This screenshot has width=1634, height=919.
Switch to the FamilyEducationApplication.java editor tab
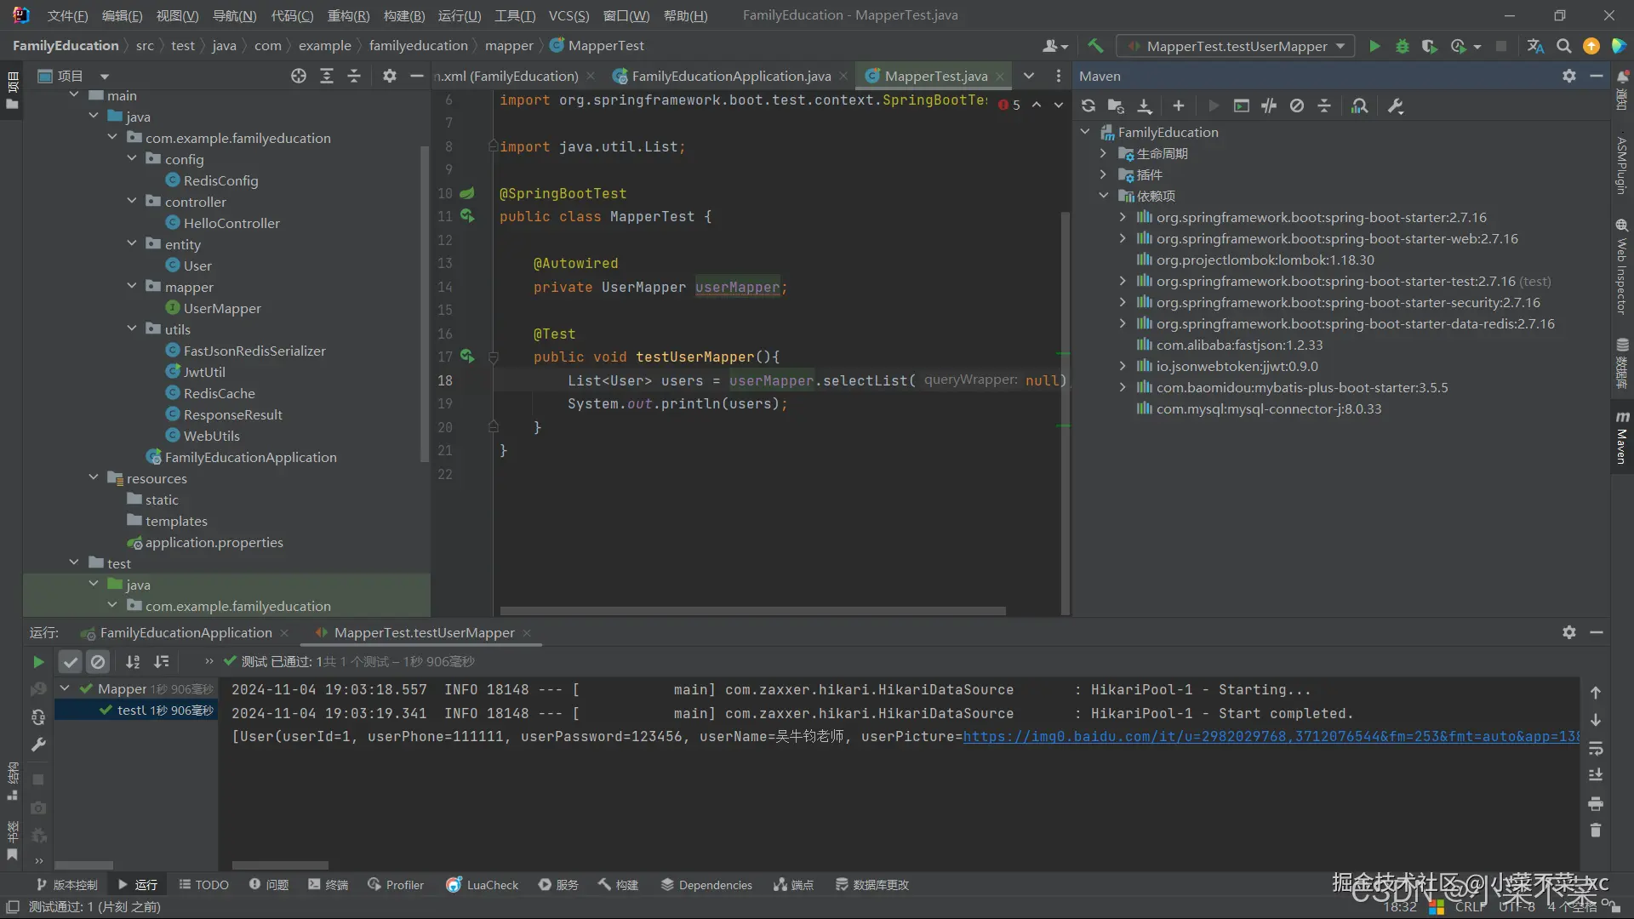coord(730,76)
